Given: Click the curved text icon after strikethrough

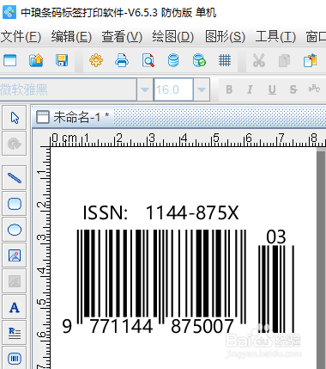Looking at the screenshot, I should pos(314,89).
